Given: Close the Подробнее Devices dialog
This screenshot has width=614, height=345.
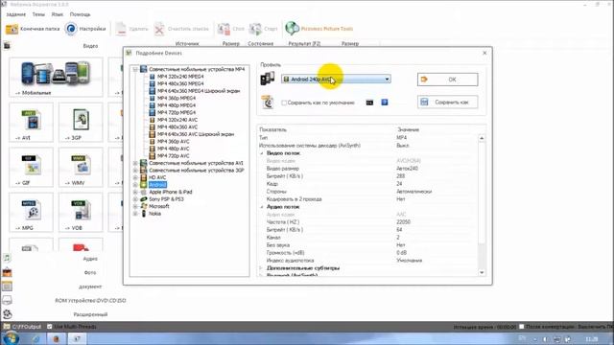Looking at the screenshot, I should click(x=484, y=53).
